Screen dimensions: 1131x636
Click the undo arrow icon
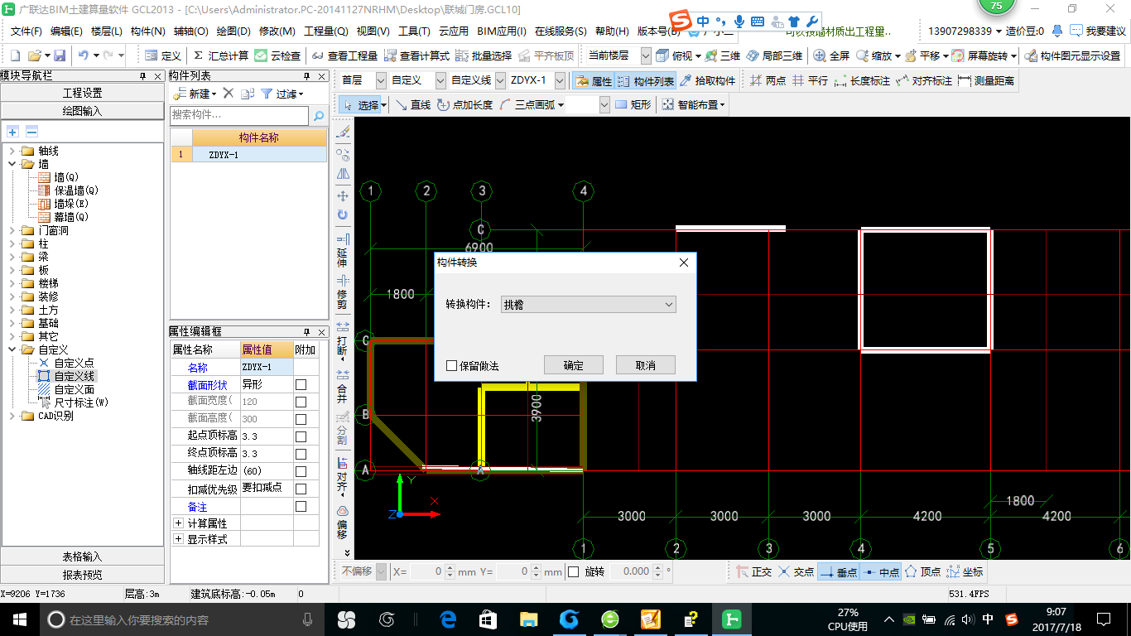coord(84,55)
